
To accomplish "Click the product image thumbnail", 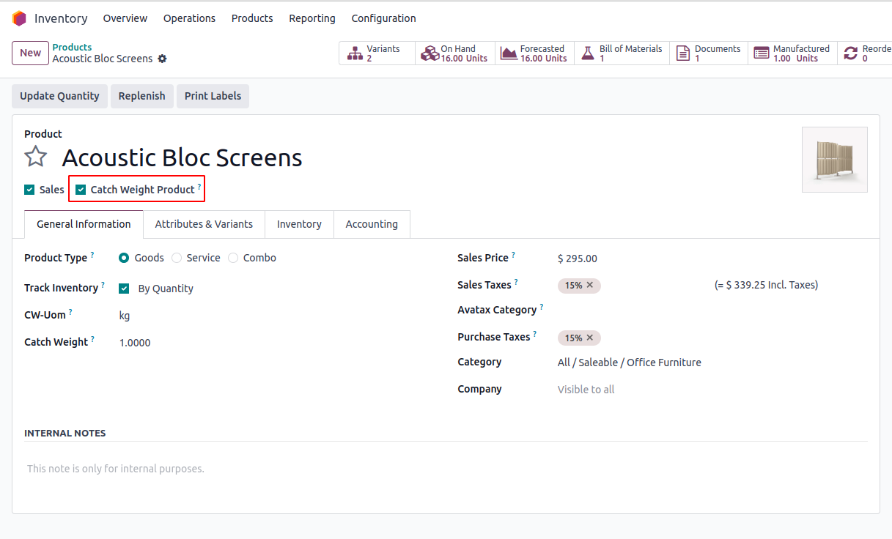I will [835, 160].
